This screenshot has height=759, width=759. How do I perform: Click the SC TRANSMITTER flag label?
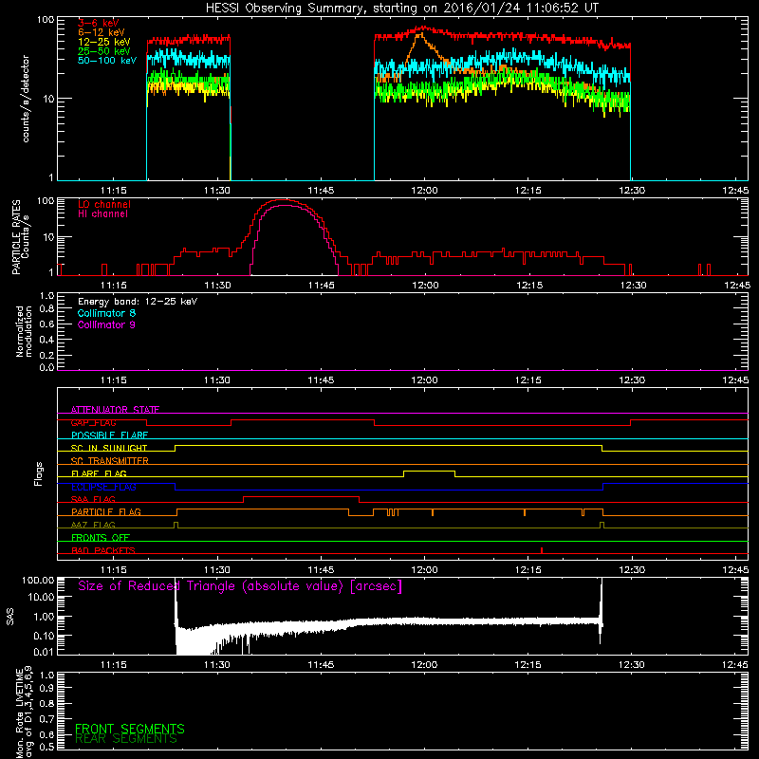[x=110, y=461]
